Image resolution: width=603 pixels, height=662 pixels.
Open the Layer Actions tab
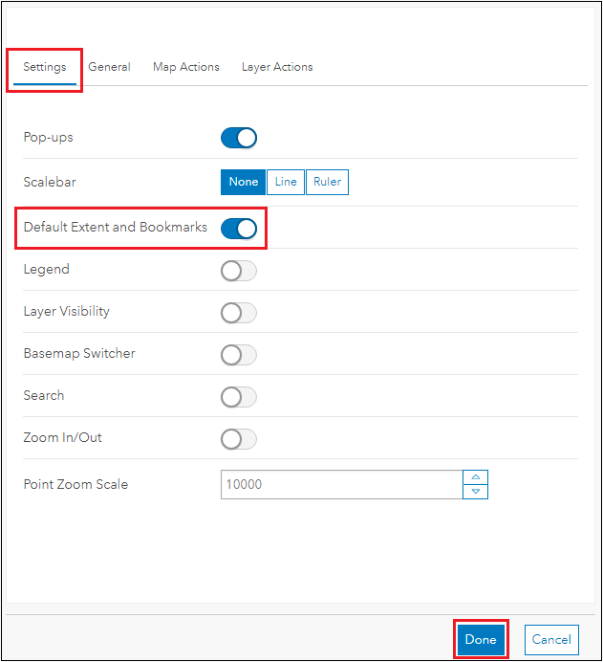(x=277, y=67)
